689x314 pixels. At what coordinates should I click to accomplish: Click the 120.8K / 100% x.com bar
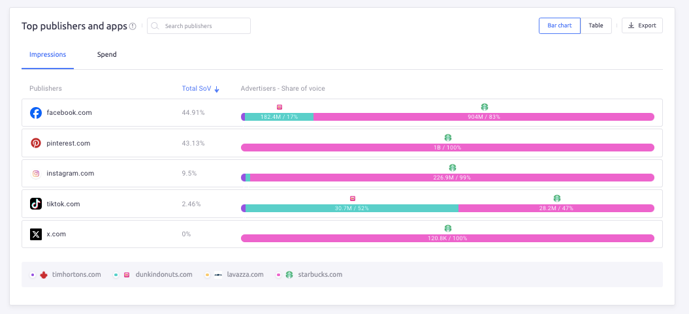448,238
